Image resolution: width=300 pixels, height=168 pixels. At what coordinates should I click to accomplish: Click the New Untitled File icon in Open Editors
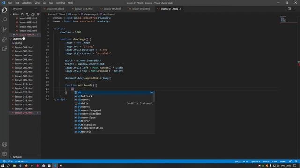tap(22, 14)
